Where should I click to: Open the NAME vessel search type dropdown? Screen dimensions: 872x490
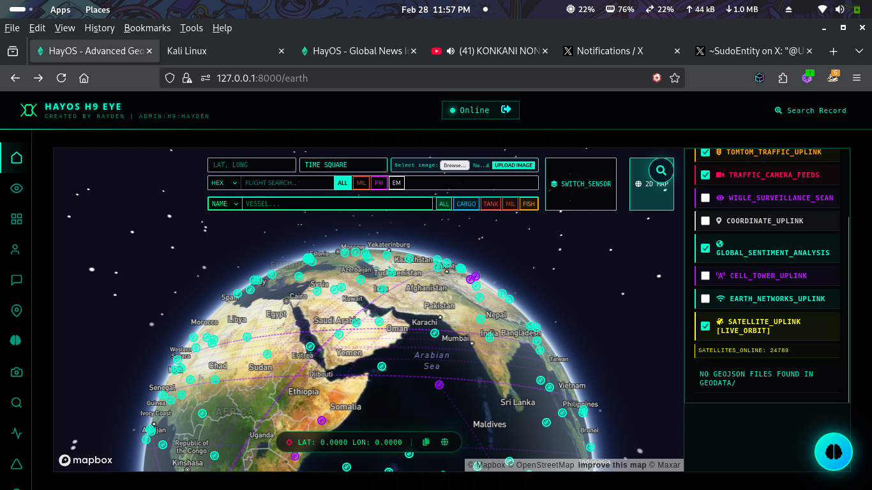225,204
